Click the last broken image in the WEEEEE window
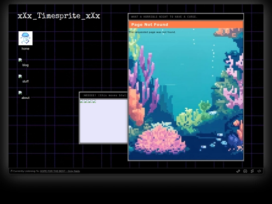 point(94,101)
